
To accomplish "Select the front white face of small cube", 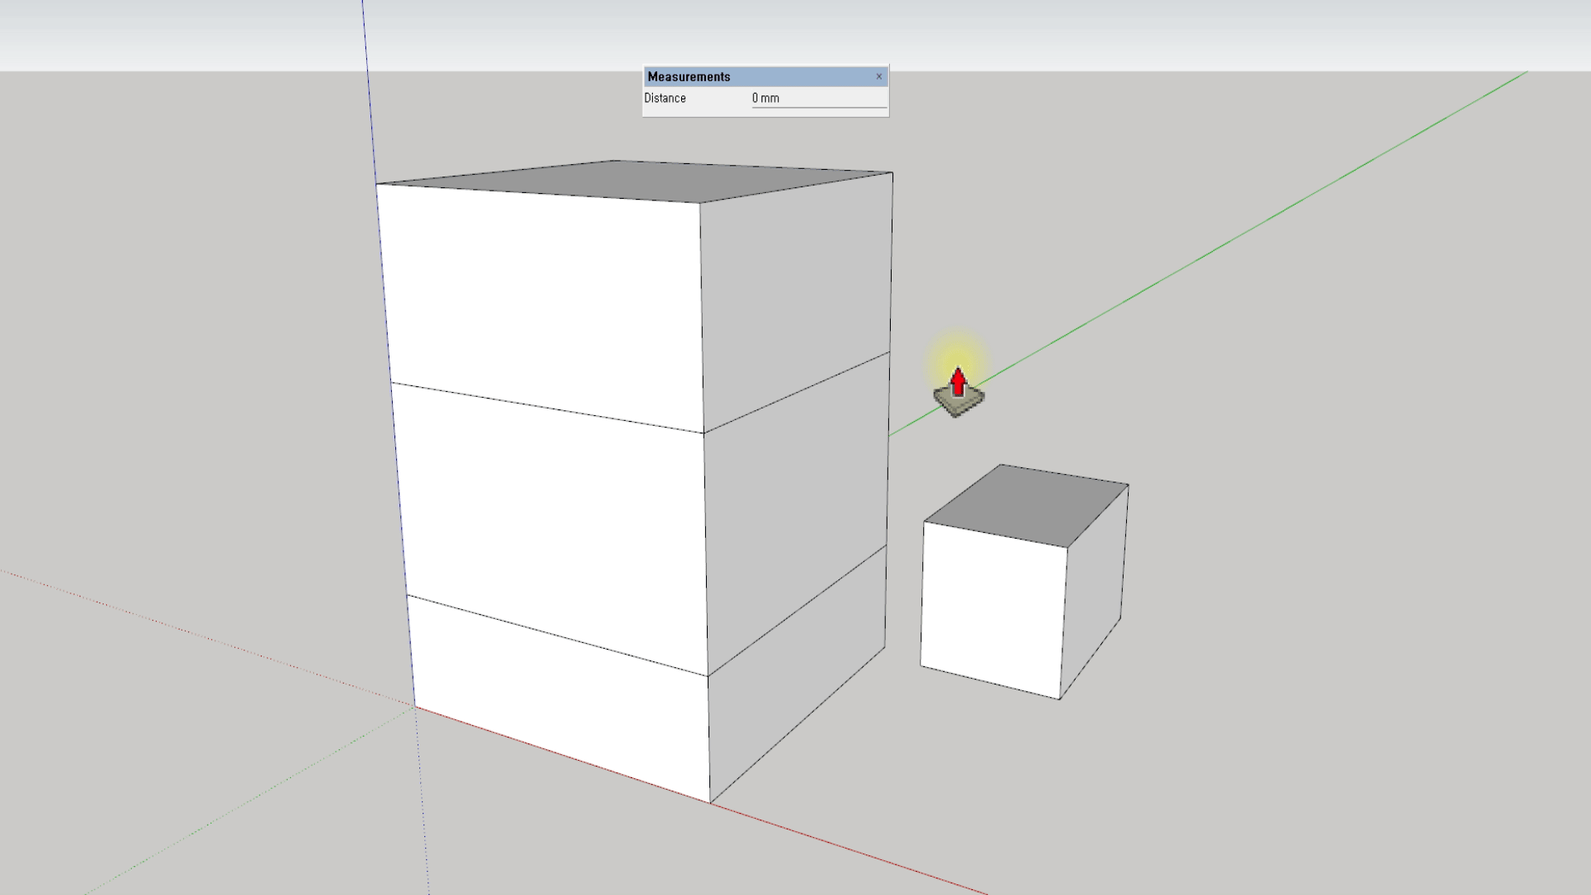I will pos(993,609).
